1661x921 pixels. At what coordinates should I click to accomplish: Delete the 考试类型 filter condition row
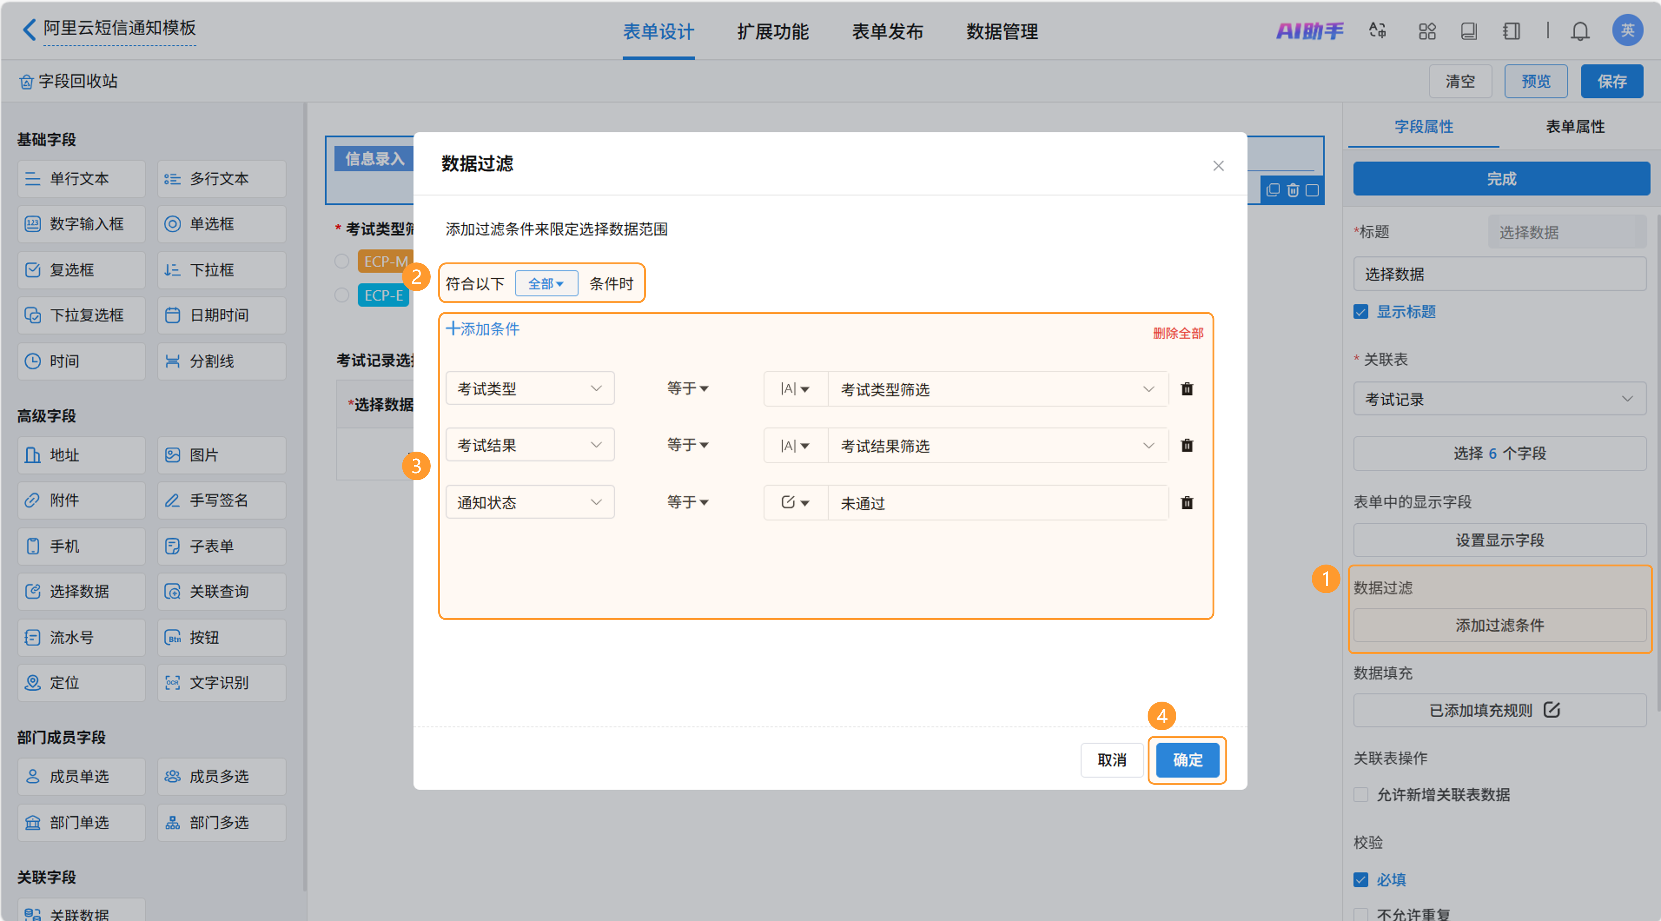coord(1186,389)
